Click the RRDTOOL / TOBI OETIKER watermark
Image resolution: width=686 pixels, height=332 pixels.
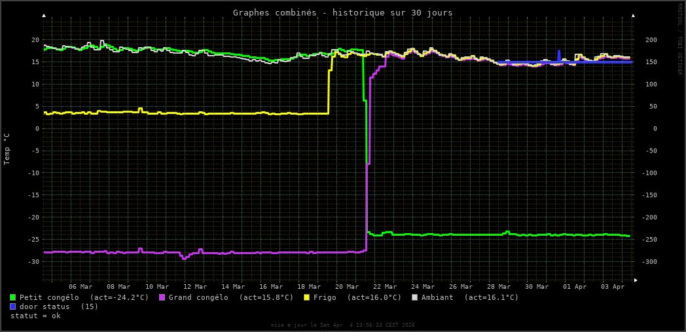[x=679, y=39]
